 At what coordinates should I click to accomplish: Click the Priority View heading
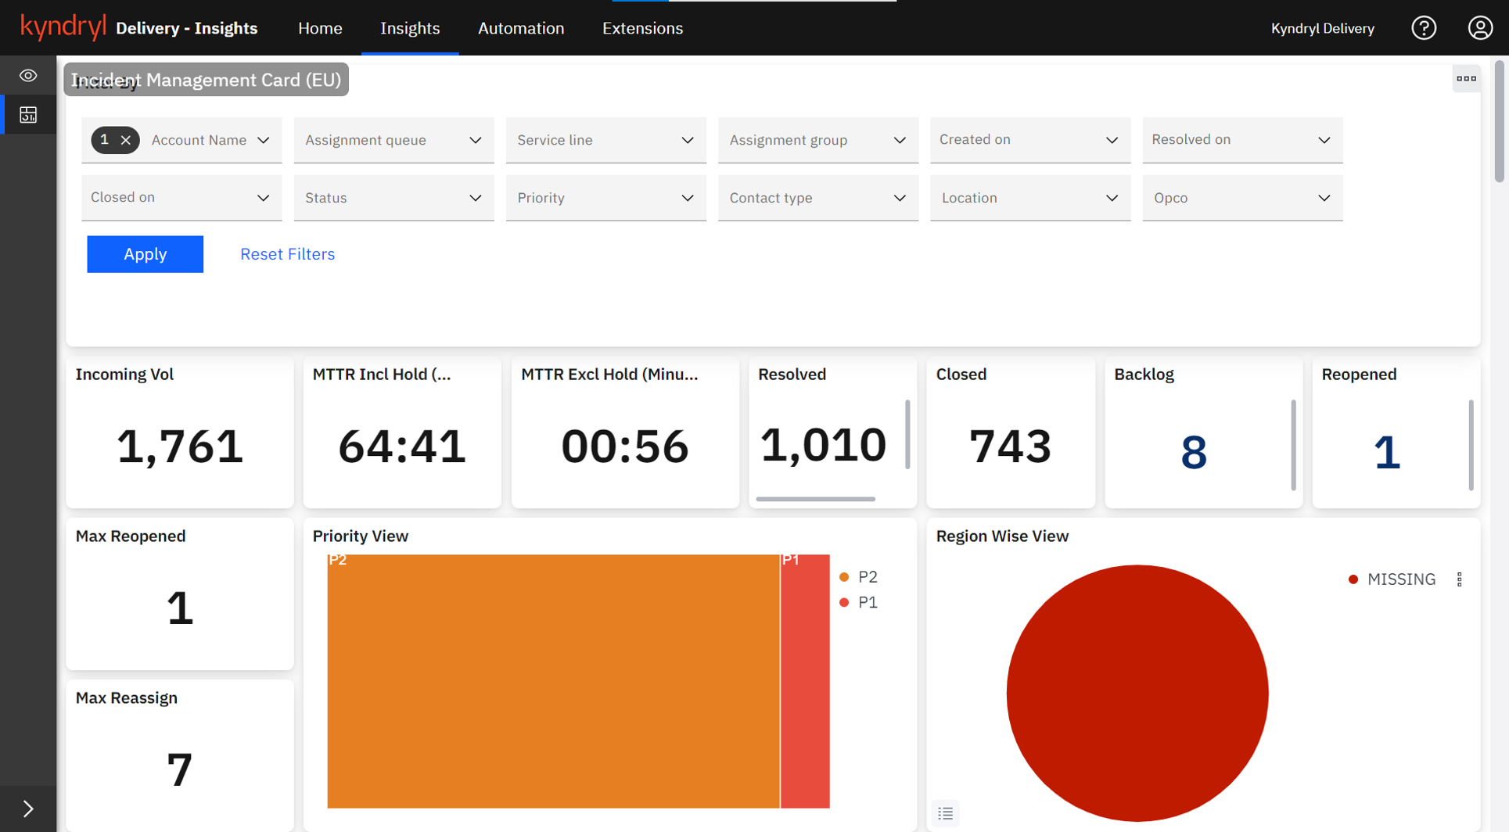click(361, 536)
